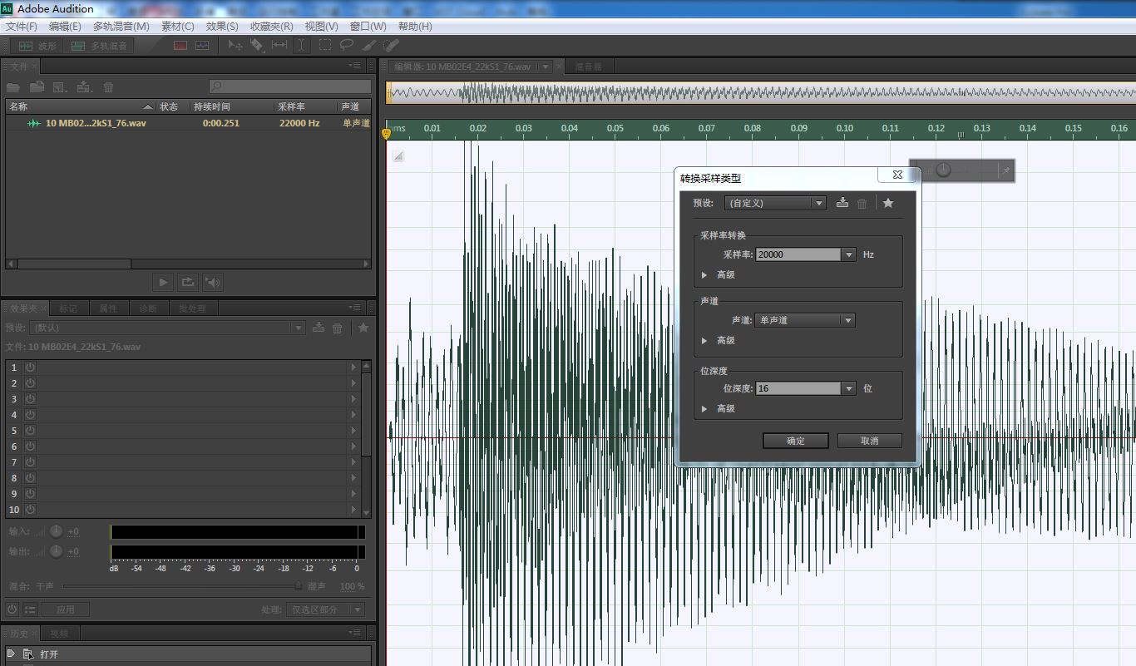Screen dimensions: 1136x666
Task: Switch to the 标记 tab
Action: coord(68,308)
